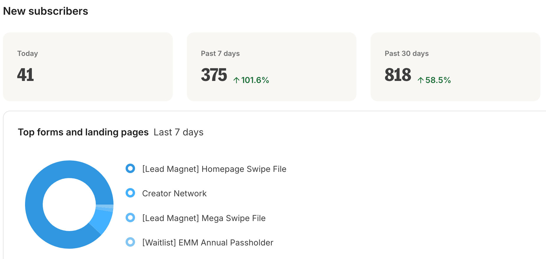Open the [Waitlist] EMM Annual Passholder entry
Viewport: 546px width, 259px height.
coord(208,243)
